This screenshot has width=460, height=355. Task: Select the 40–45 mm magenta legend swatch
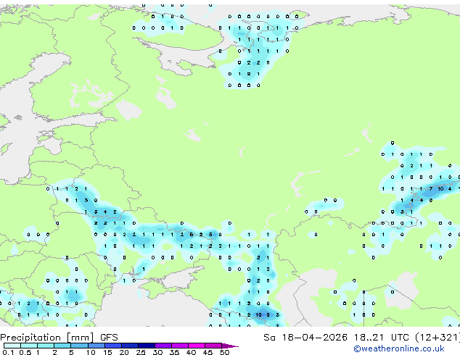pos(197,346)
